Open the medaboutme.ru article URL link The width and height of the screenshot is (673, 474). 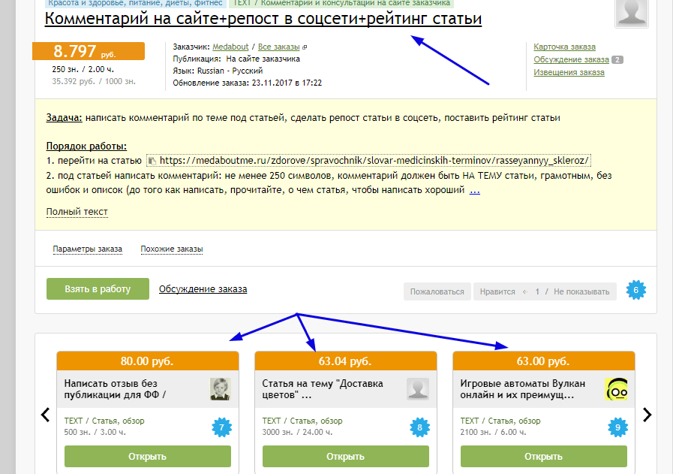(x=375, y=160)
